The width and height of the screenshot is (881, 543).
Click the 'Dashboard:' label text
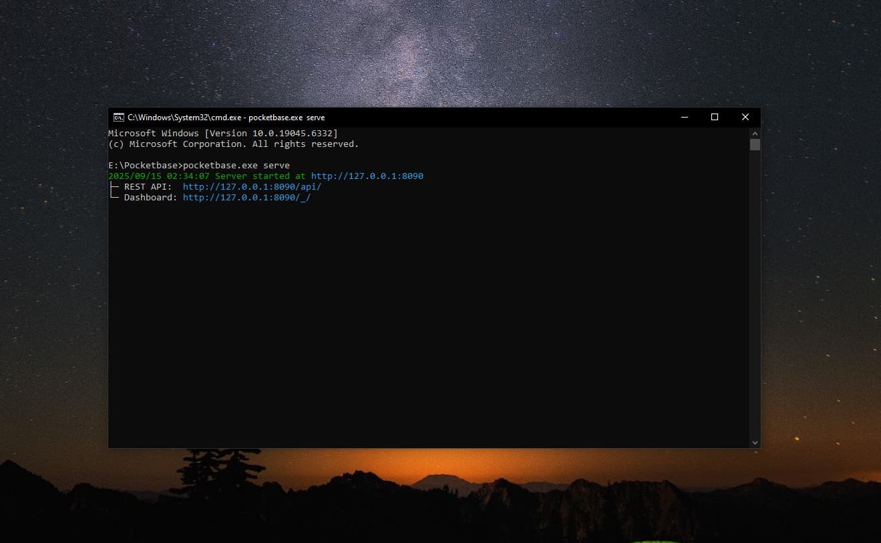click(150, 198)
